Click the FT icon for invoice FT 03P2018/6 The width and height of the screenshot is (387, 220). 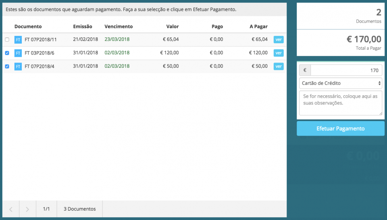[x=18, y=53]
